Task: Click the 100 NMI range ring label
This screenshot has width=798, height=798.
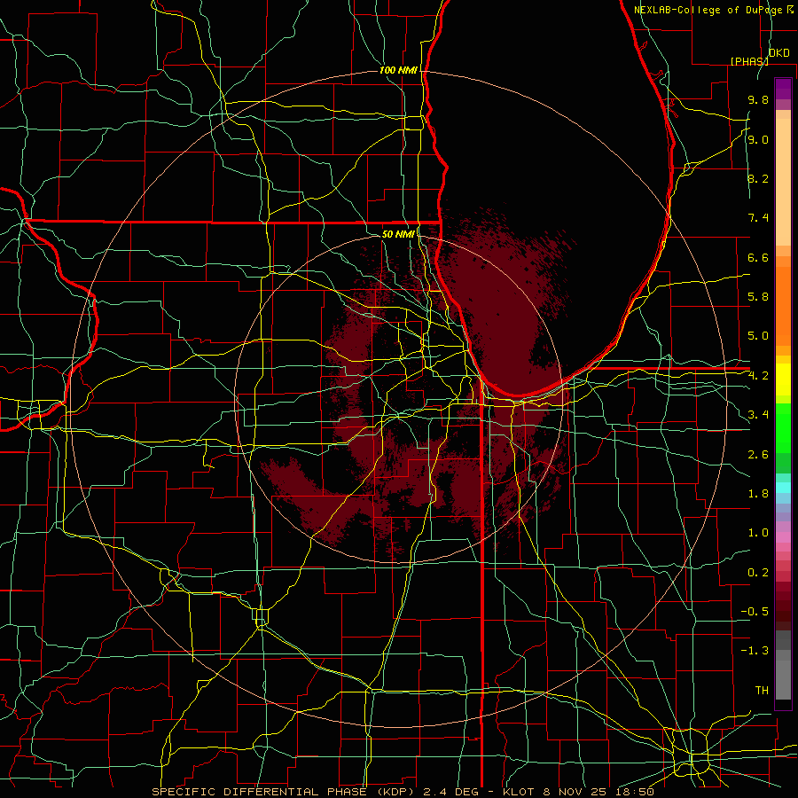Action: 398,70
